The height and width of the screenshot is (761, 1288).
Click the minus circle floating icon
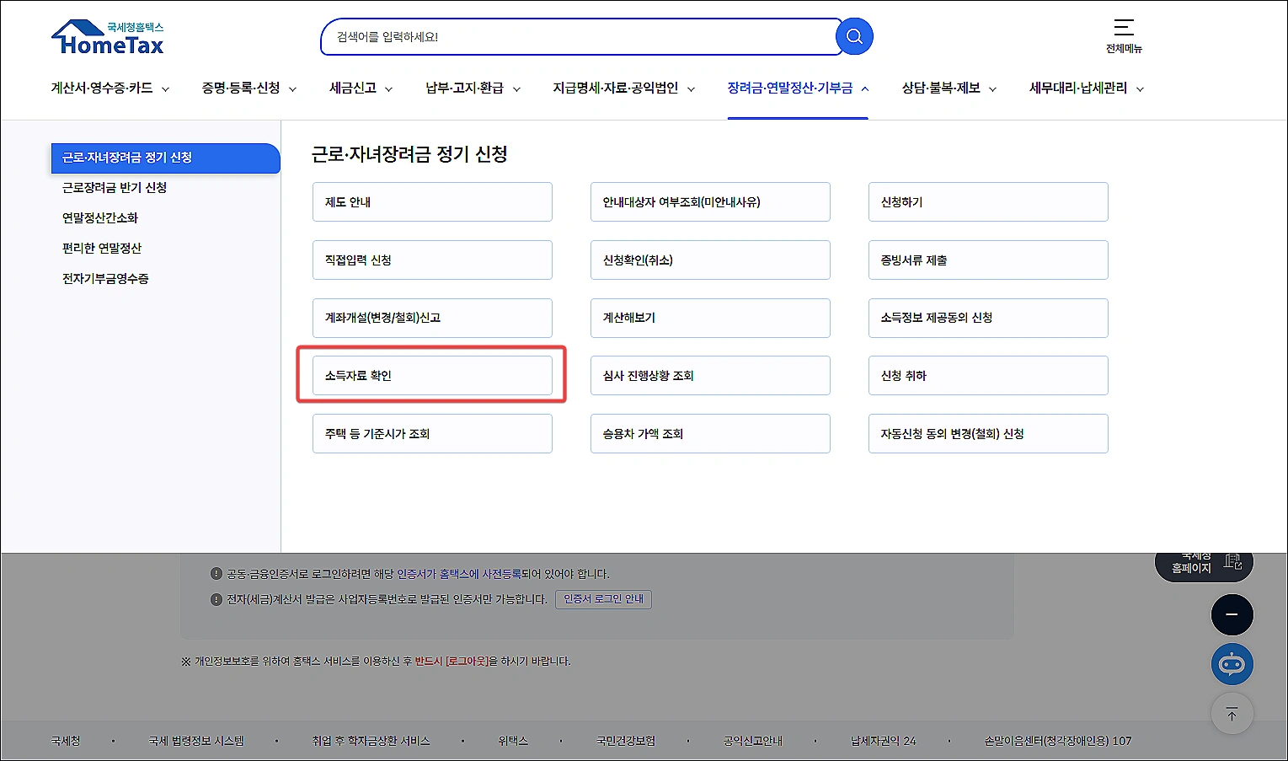click(x=1232, y=614)
